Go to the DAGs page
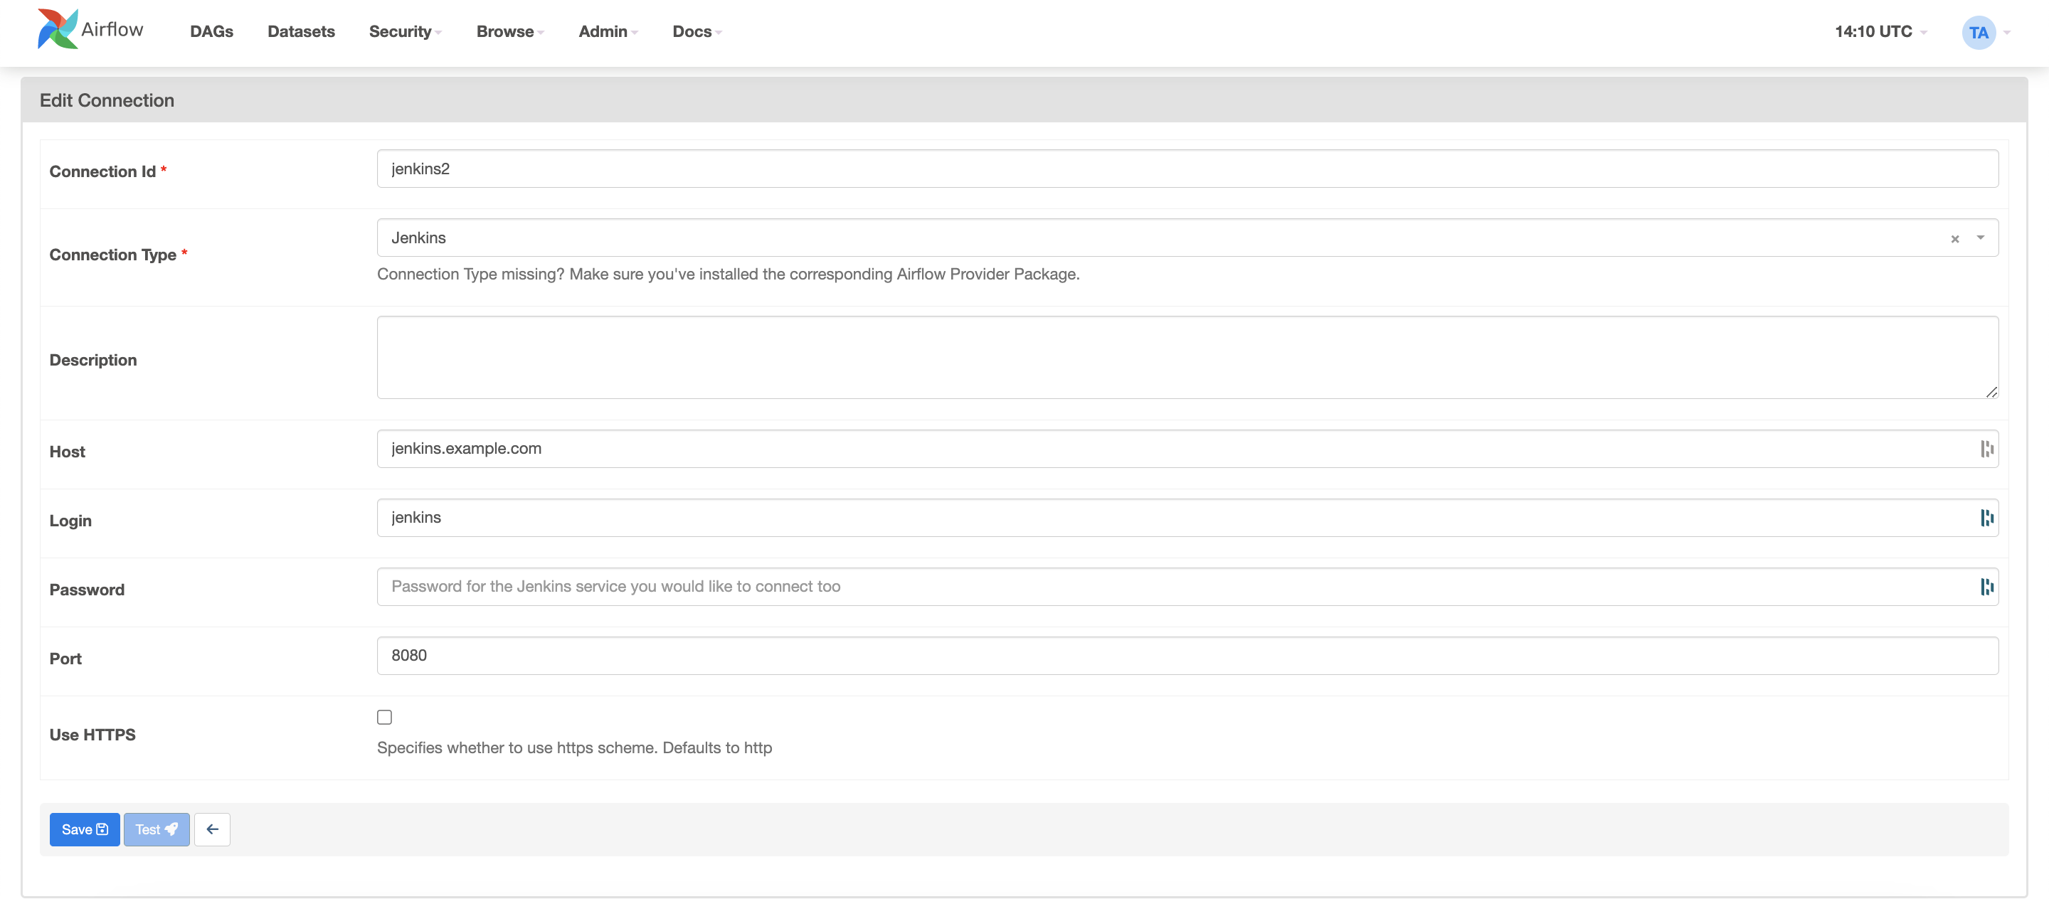 pyautogui.click(x=211, y=32)
